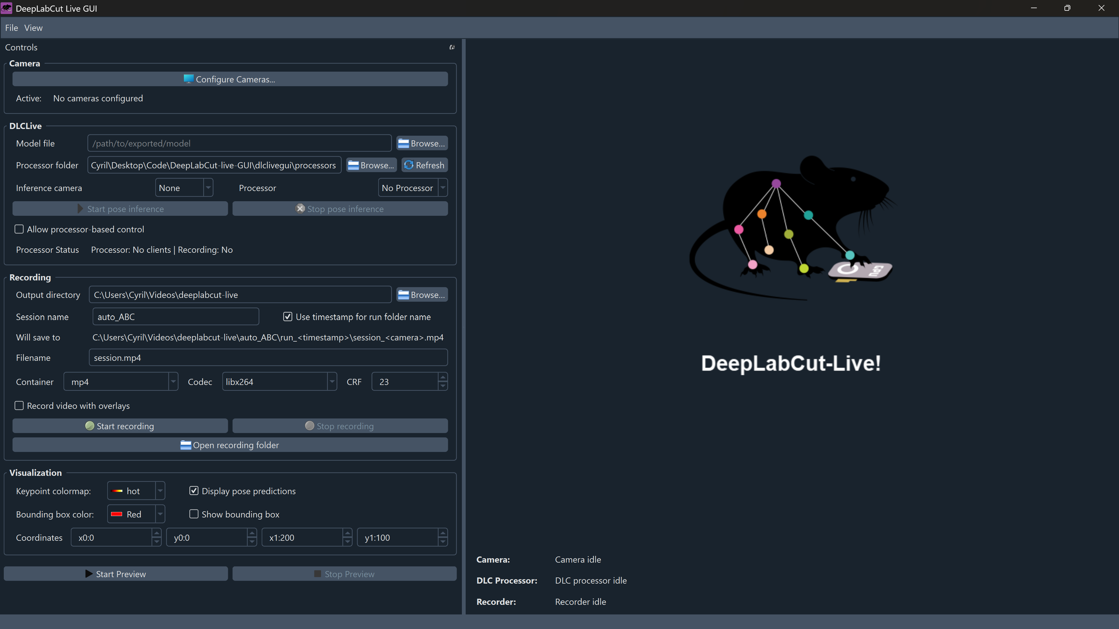The image size is (1119, 629).
Task: Click the Configure Cameras button label
Action: (235, 79)
